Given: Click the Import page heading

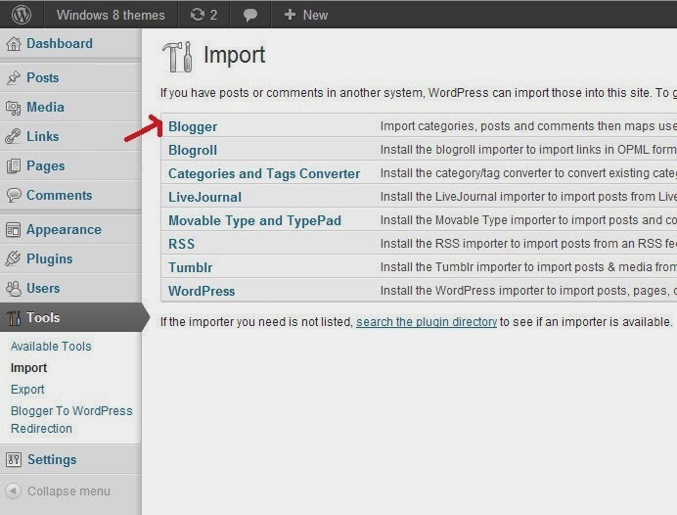Looking at the screenshot, I should pos(235,55).
